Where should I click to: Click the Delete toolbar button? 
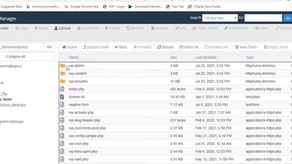pyautogui.click(x=112, y=28)
